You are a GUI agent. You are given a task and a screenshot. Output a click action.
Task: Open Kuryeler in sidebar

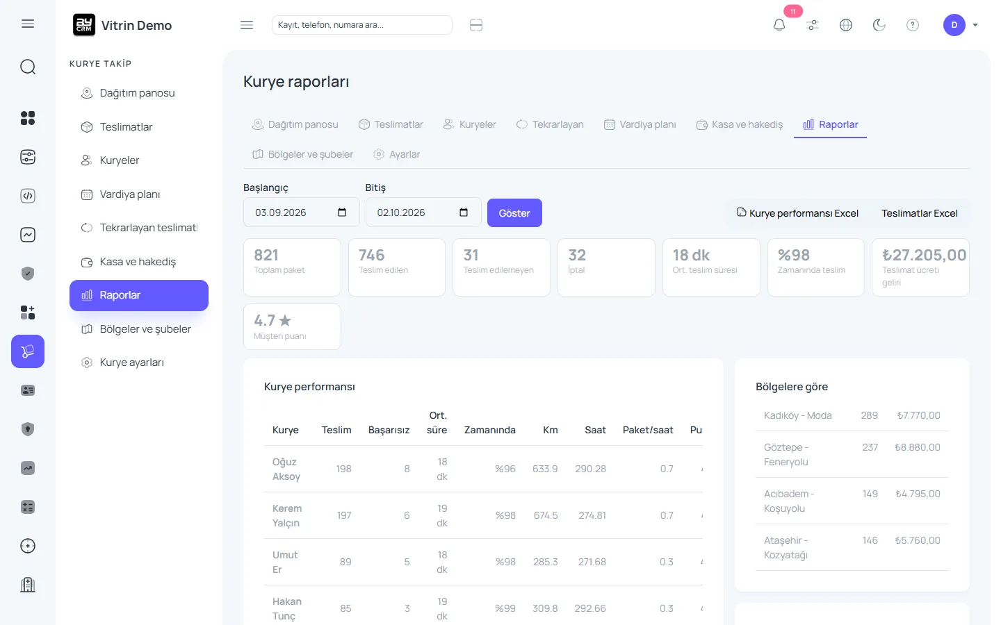coord(139,160)
